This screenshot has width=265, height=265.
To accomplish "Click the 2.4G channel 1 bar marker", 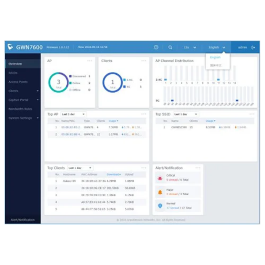I will [166, 79].
